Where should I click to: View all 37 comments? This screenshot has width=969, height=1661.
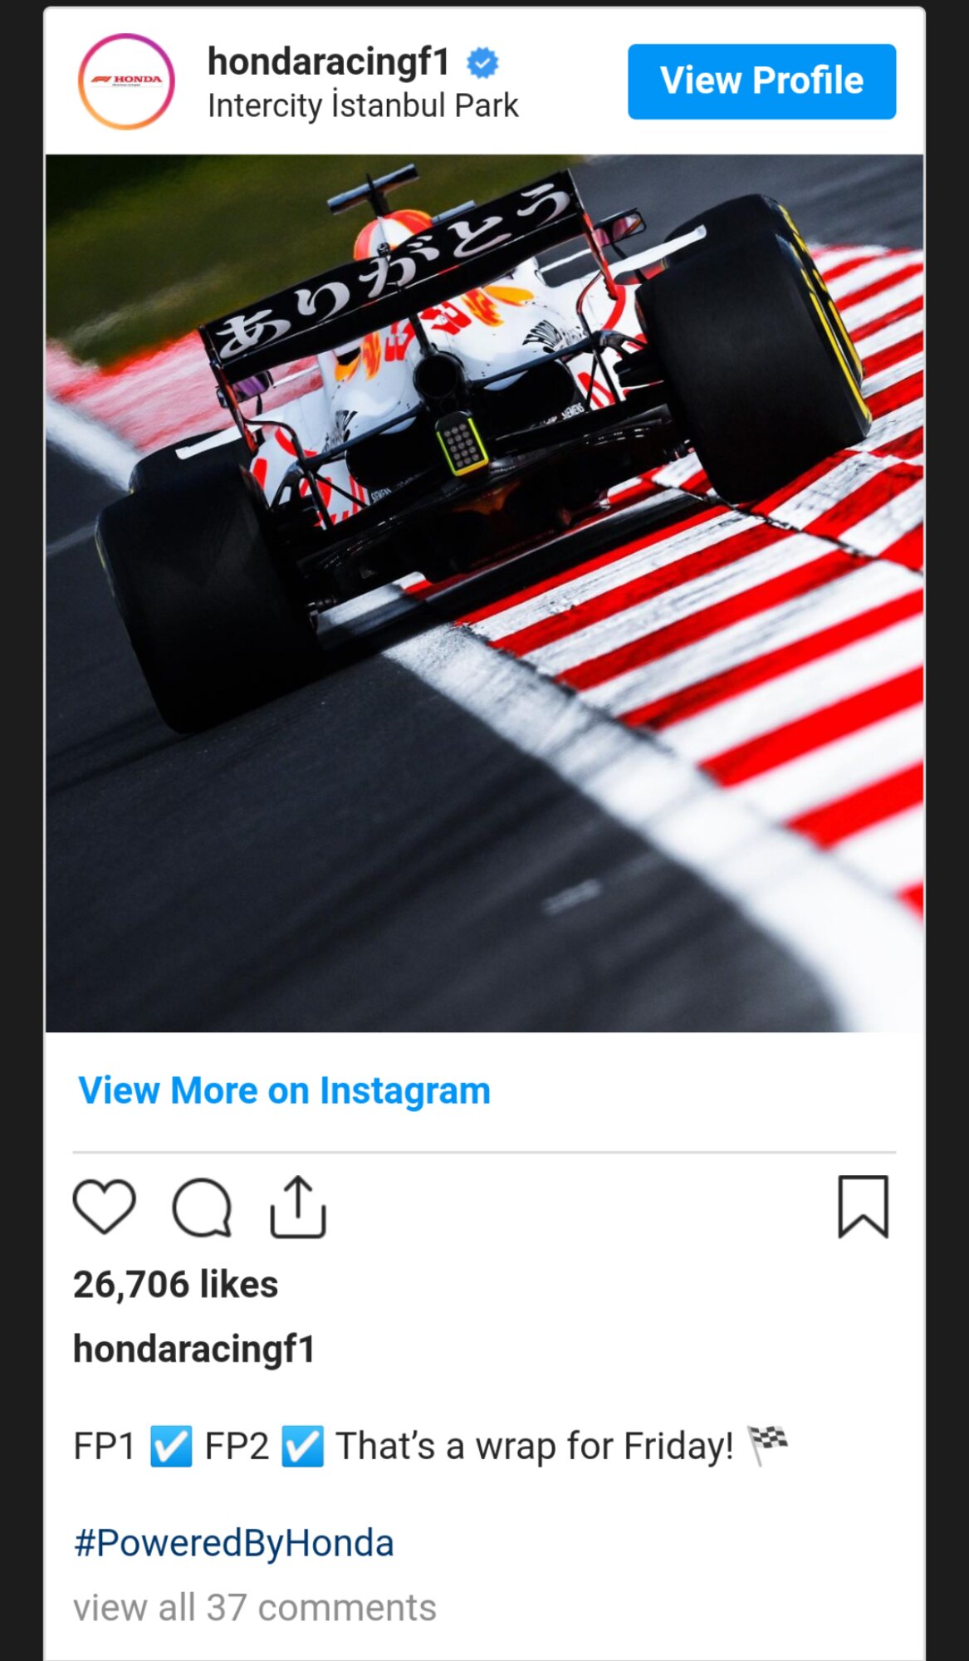254,1608
